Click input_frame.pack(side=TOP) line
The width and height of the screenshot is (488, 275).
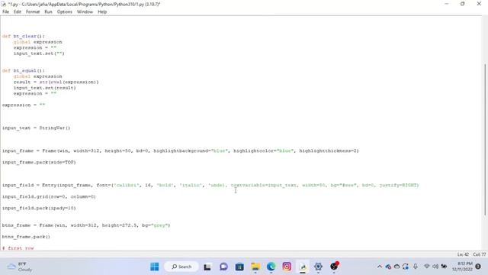[x=39, y=162]
